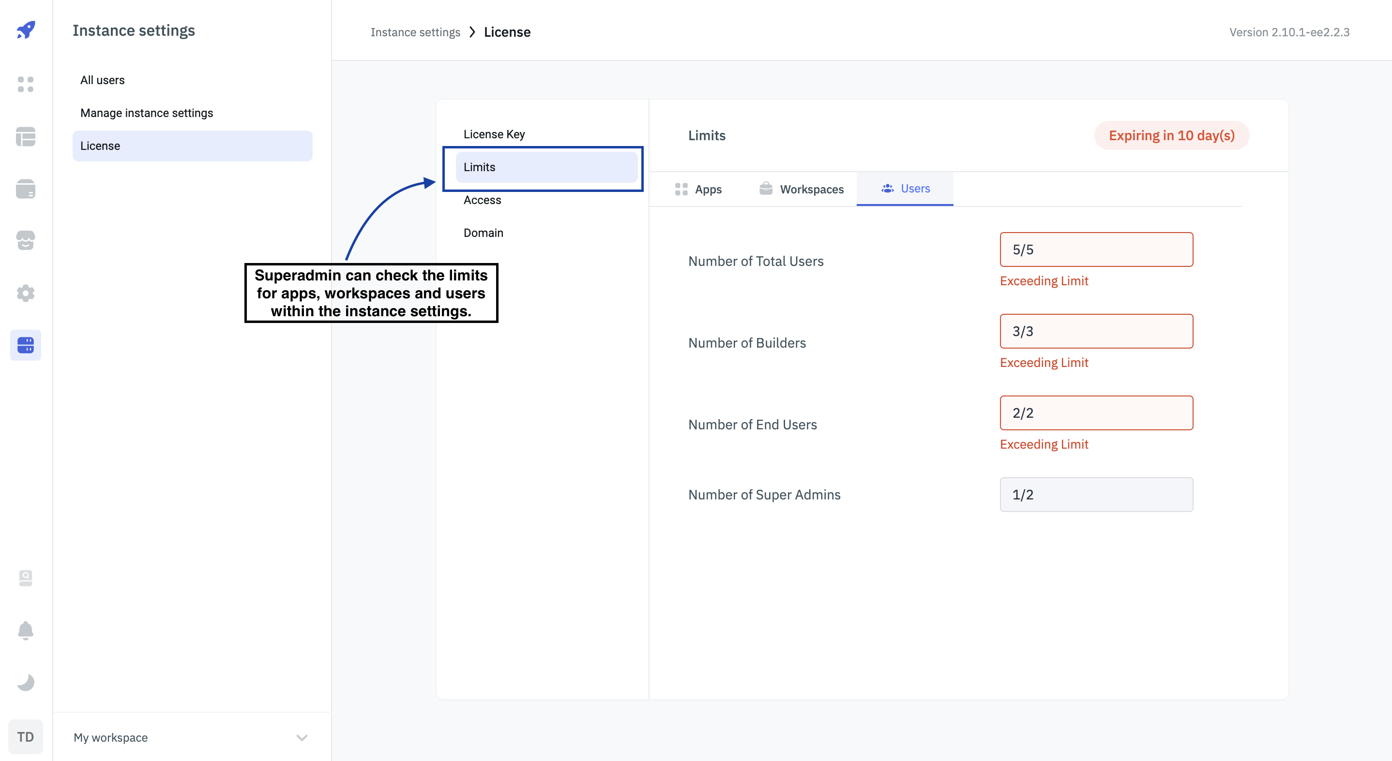Image resolution: width=1392 pixels, height=761 pixels.
Task: Click the ToolJet rocket logo
Action: click(x=25, y=29)
